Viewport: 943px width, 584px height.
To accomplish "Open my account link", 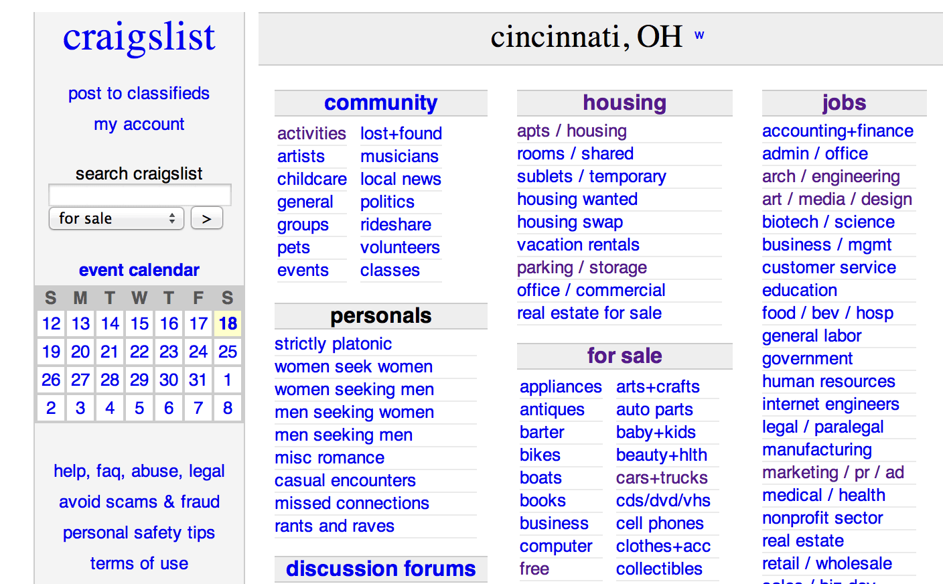I will [139, 124].
